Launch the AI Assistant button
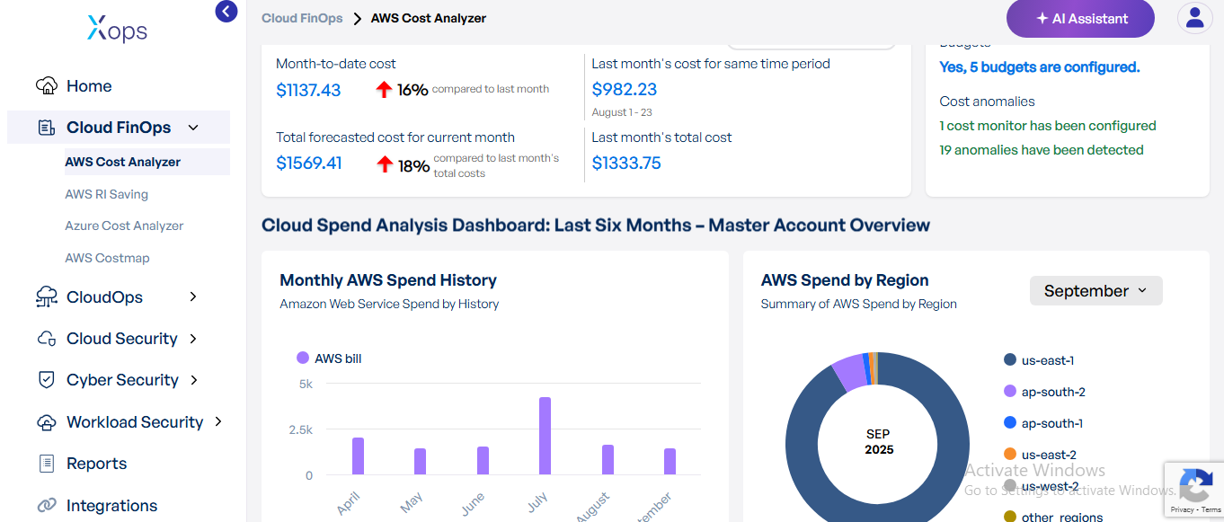 pyautogui.click(x=1079, y=18)
